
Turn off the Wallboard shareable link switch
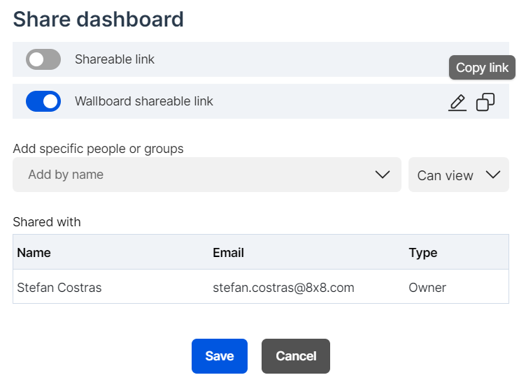[x=43, y=101]
